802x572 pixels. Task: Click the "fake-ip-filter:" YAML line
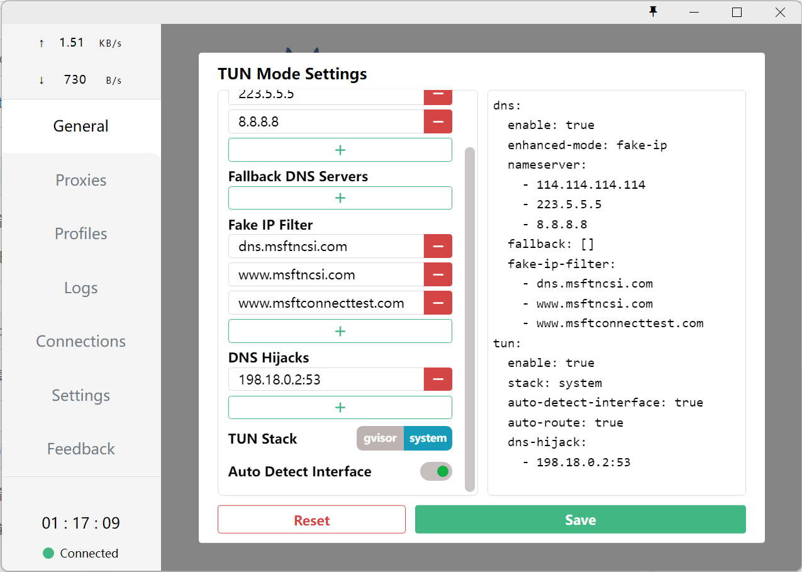click(x=562, y=264)
